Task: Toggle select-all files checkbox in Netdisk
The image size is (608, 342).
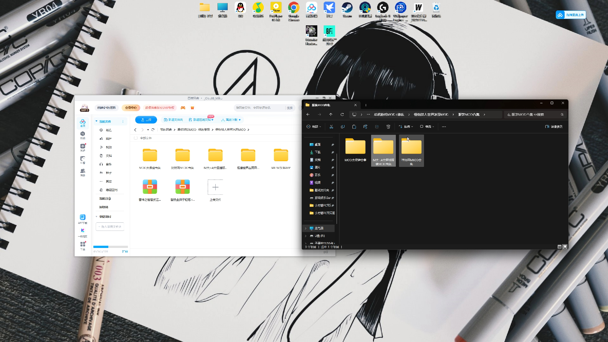Action: 136,138
